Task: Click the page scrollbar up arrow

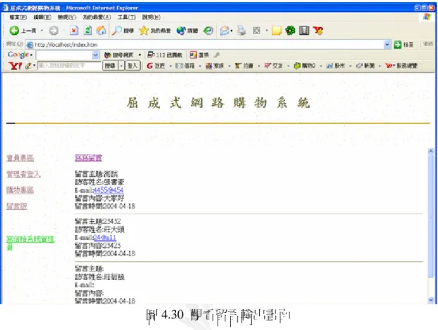Action: 431,151
